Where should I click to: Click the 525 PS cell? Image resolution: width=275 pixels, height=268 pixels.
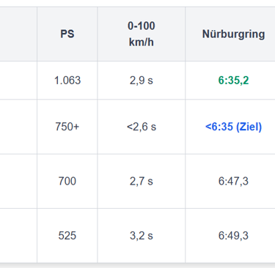point(67,236)
